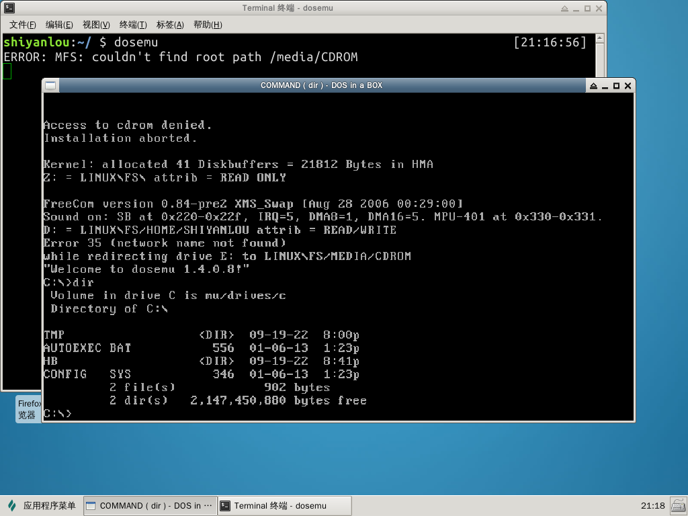This screenshot has height=516, width=688.
Task: Open the 编辑(E) menu
Action: [x=59, y=25]
